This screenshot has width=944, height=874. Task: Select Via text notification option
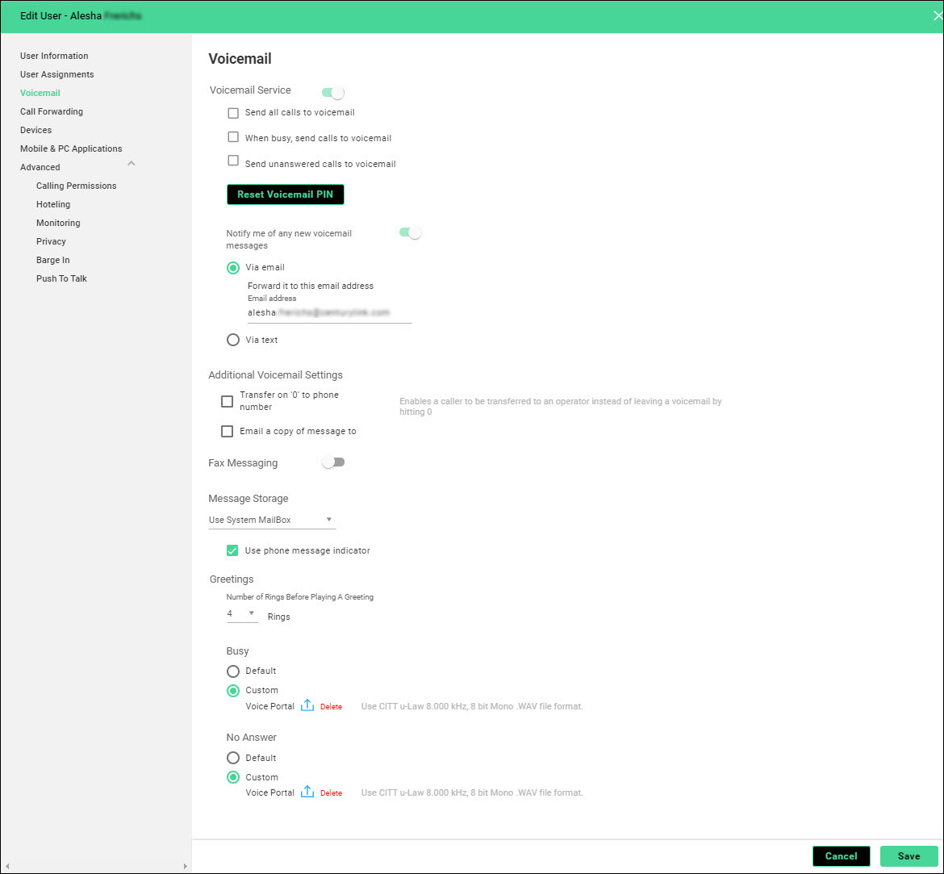pyautogui.click(x=233, y=340)
